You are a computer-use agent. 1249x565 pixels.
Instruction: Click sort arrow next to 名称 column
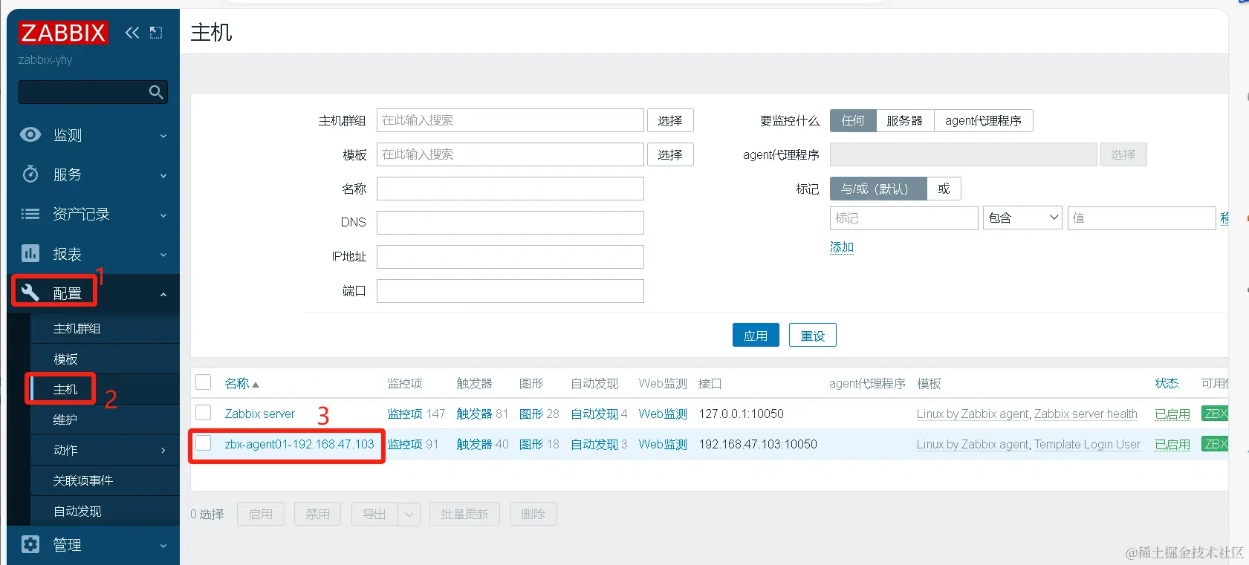256,385
